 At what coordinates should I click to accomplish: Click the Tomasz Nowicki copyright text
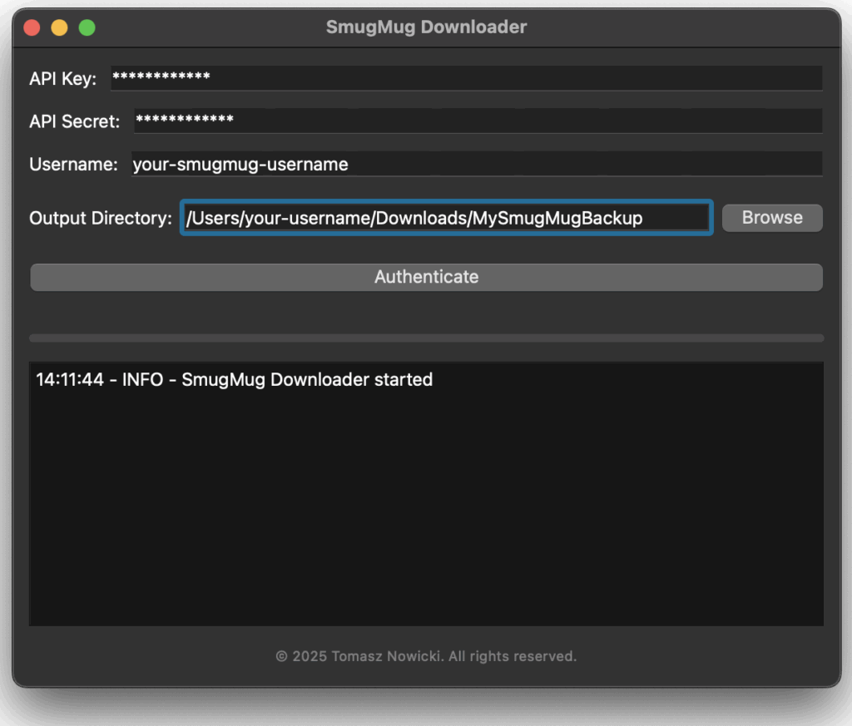(426, 656)
